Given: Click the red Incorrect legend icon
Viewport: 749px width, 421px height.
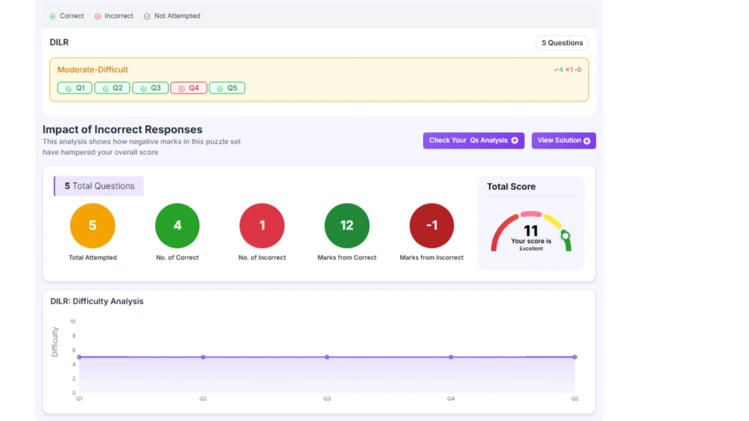Looking at the screenshot, I should coord(98,16).
